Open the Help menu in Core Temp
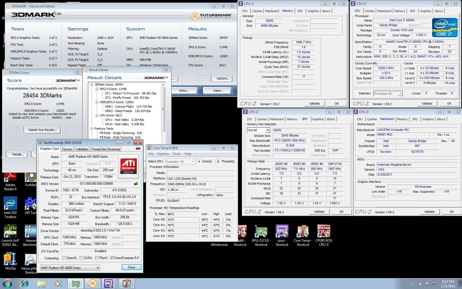 pos(188,154)
